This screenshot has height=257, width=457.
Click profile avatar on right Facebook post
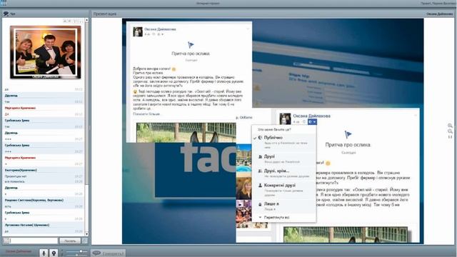tap(285, 119)
